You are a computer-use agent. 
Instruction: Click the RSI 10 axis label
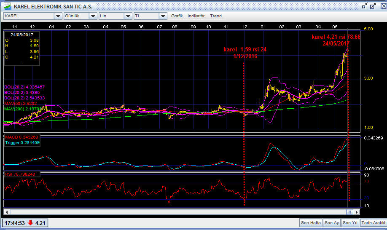366,206
